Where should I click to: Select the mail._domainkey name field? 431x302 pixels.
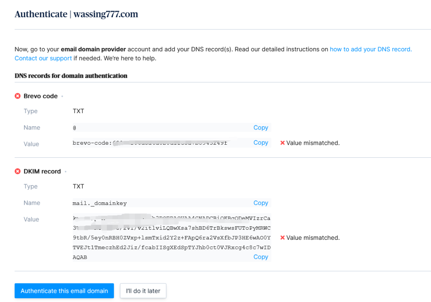160,203
